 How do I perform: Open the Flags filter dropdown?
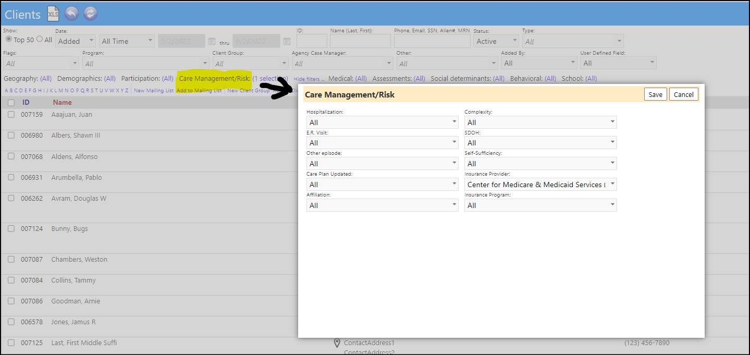[x=41, y=64]
